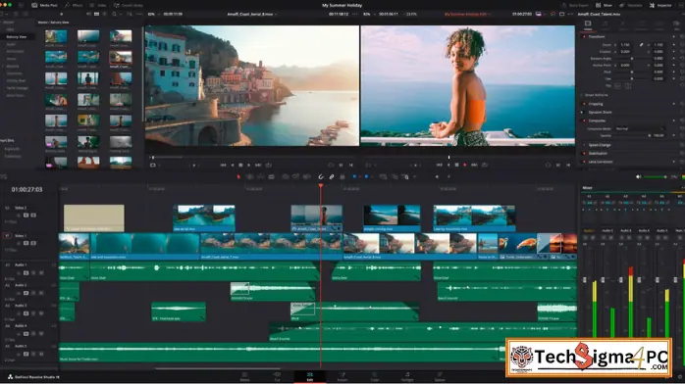
Task: Switch to the Deliver page tab
Action: point(440,376)
